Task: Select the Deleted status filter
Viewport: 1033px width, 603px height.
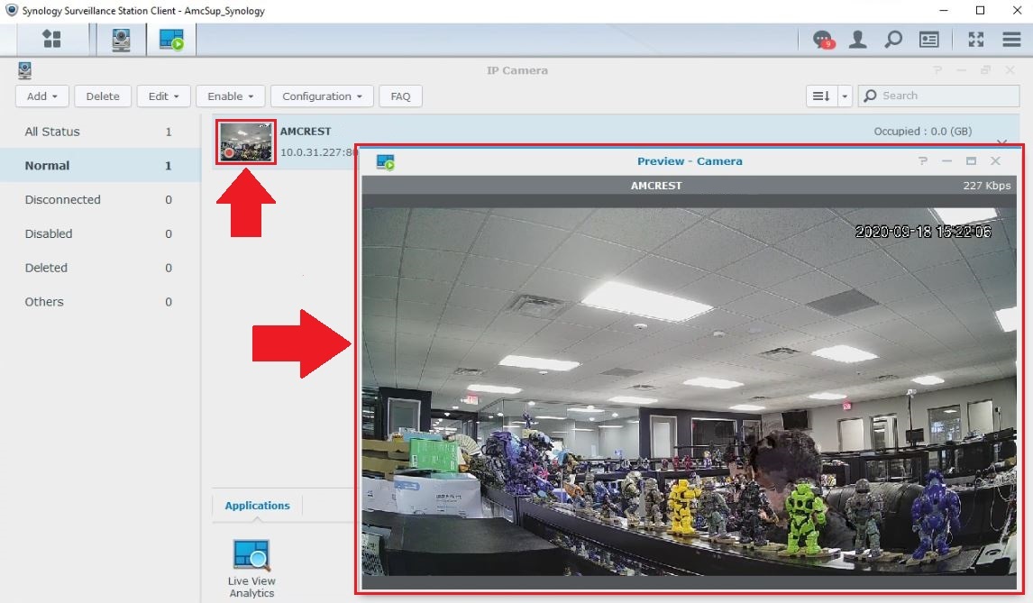Action: 100,268
